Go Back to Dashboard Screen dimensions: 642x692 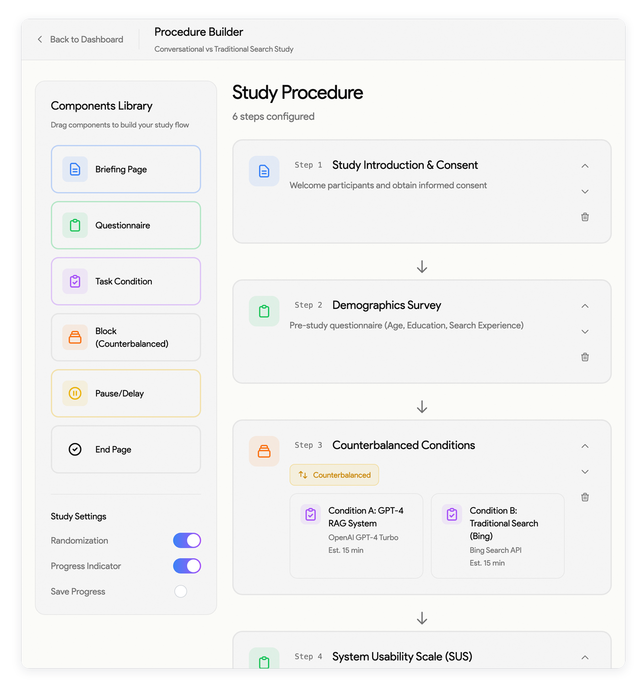pos(81,39)
